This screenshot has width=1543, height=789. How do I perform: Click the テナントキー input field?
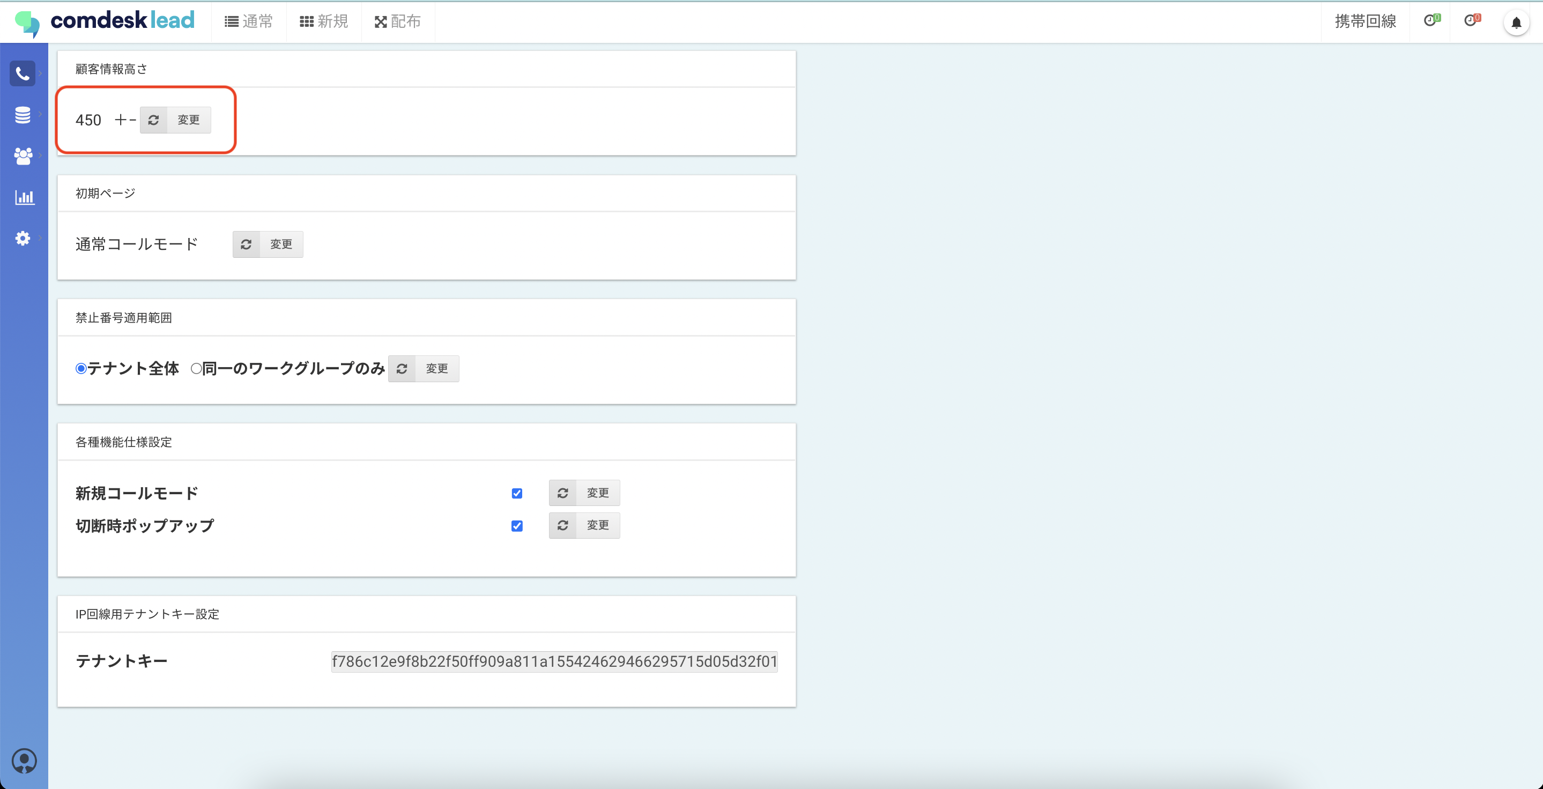554,661
